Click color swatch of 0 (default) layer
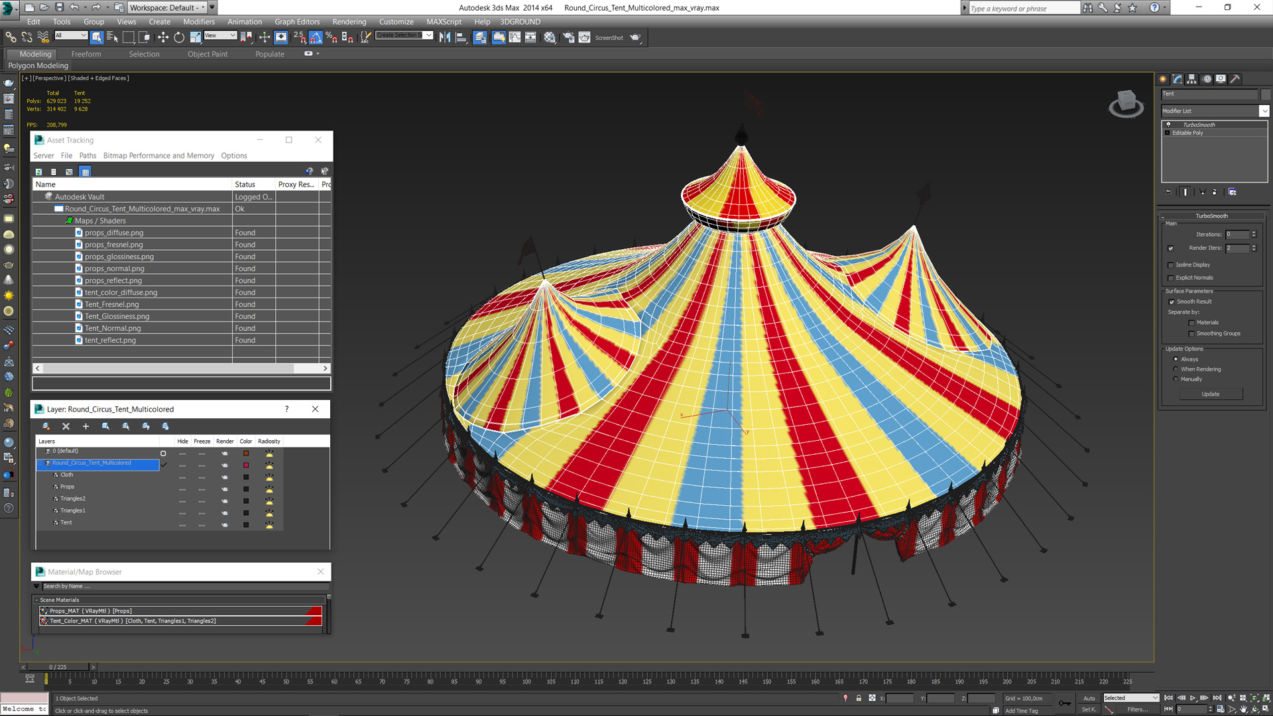1273x716 pixels. tap(246, 453)
